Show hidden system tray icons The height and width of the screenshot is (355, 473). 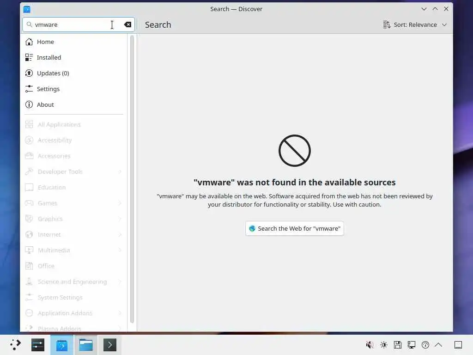(x=439, y=345)
